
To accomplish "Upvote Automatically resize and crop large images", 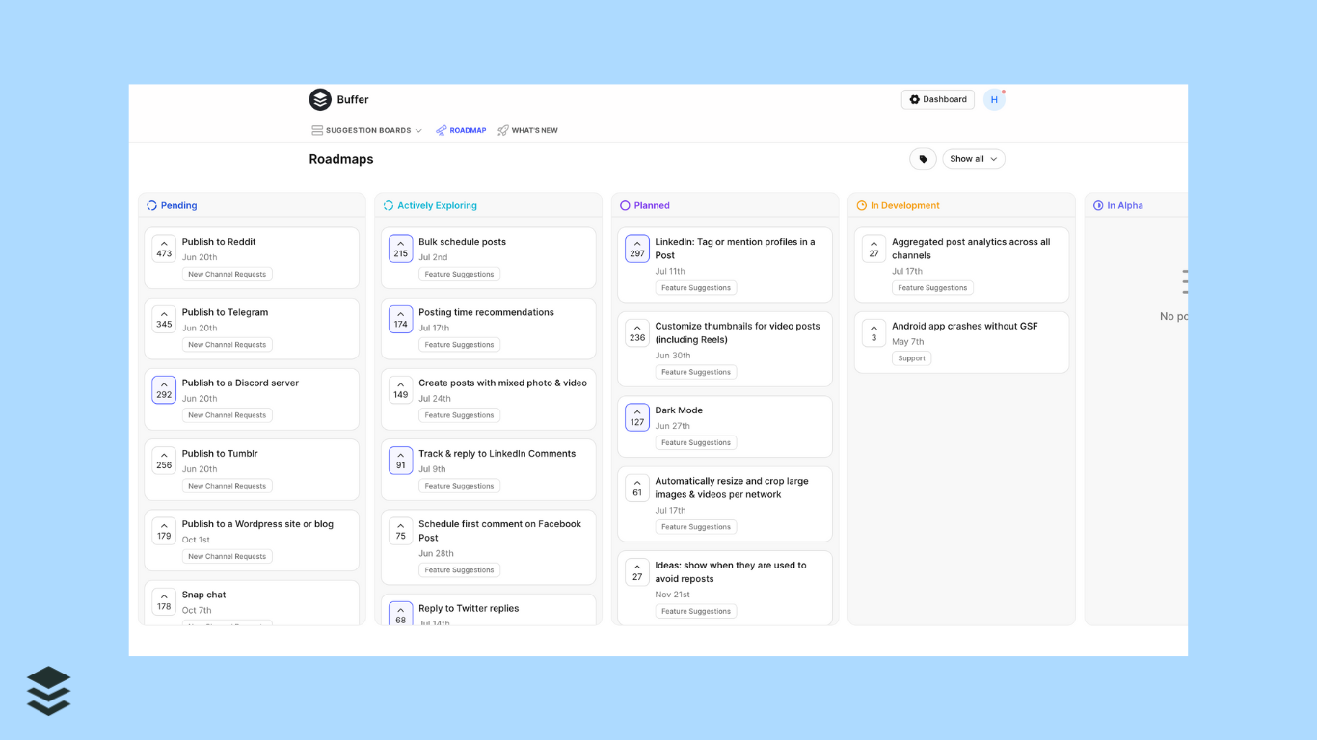I will tap(637, 488).
